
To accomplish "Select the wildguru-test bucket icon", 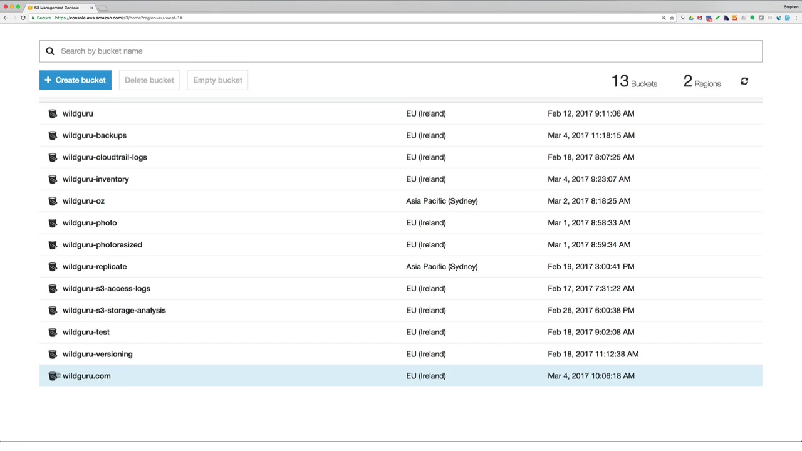I will [53, 333].
